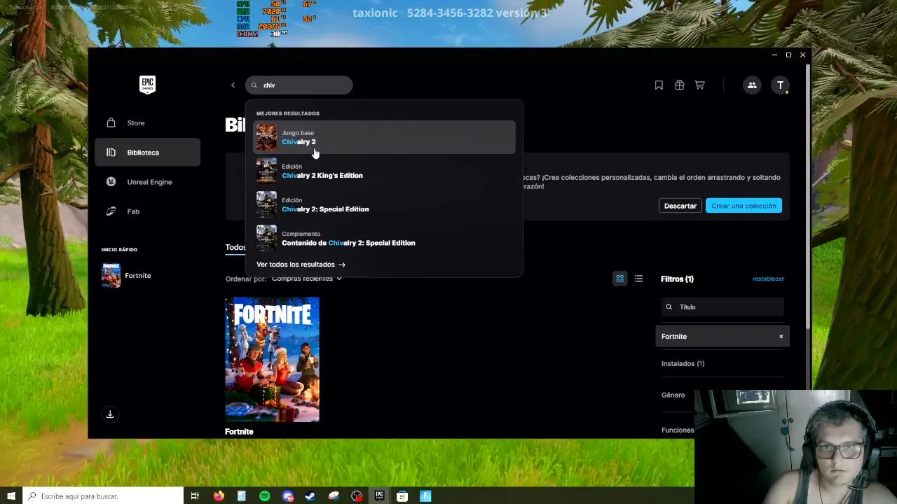Open the friends list icon
897x504 pixels.
(752, 85)
